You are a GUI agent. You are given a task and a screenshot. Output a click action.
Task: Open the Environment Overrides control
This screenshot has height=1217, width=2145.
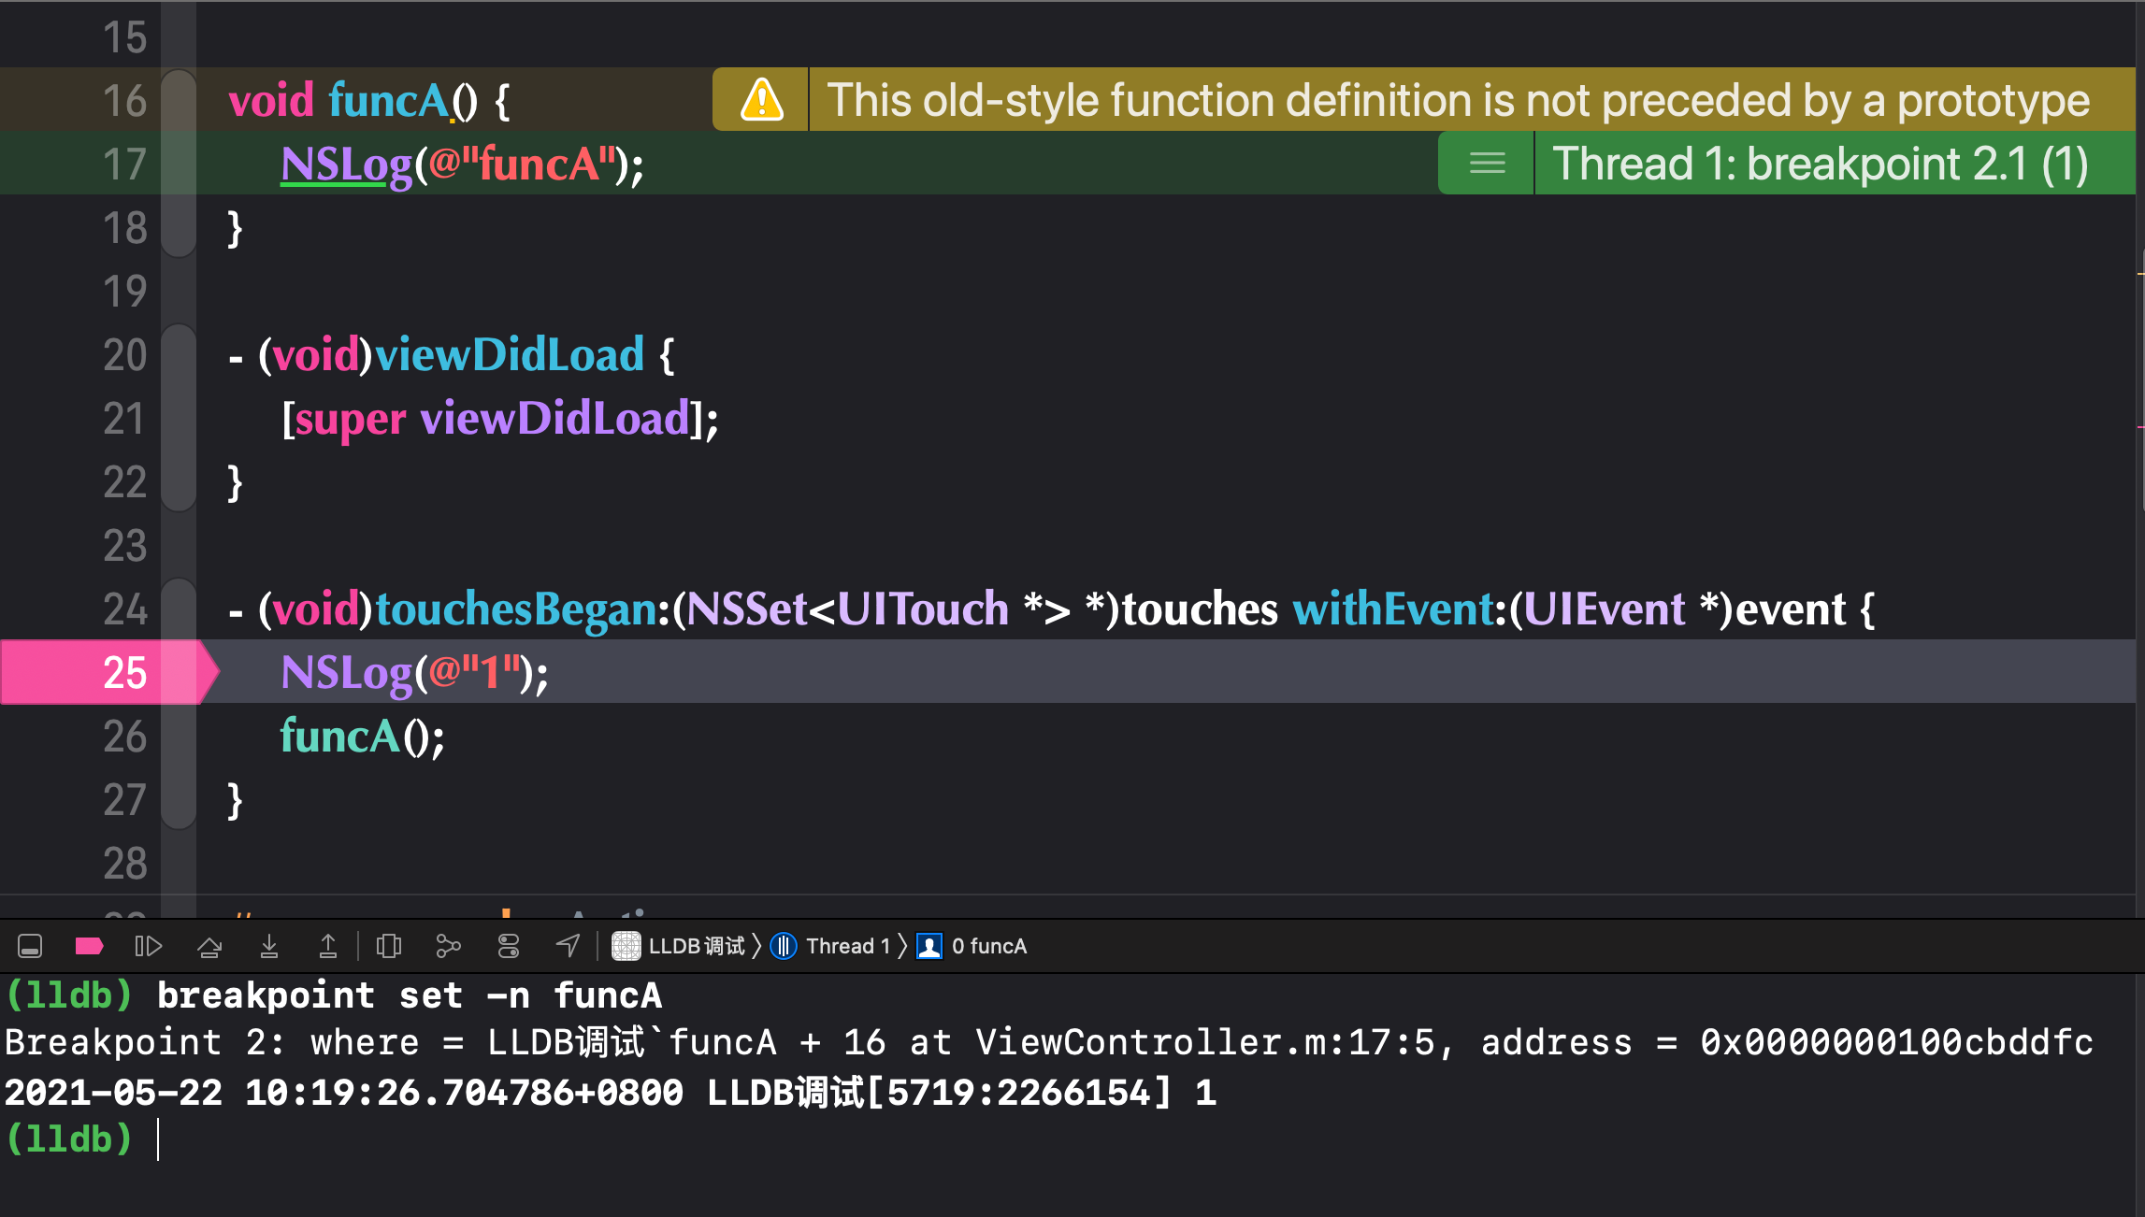point(509,946)
